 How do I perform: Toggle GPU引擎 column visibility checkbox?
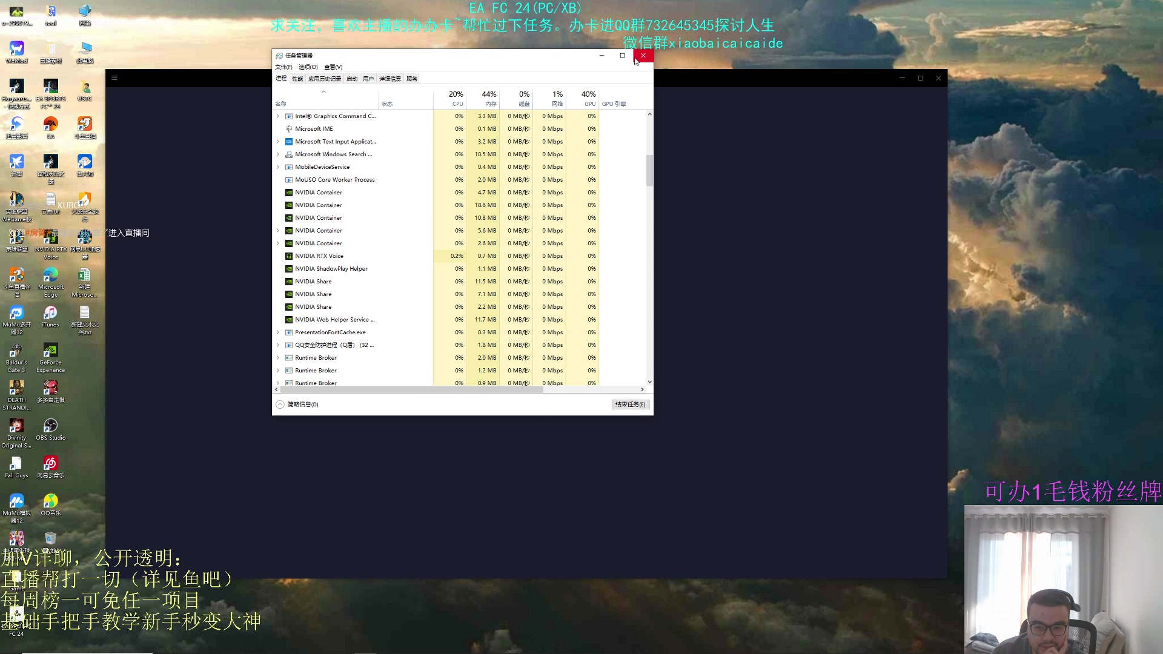[x=615, y=104]
